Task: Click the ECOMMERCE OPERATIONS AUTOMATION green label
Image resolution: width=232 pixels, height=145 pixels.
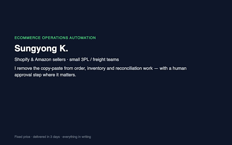Action: pos(55,38)
